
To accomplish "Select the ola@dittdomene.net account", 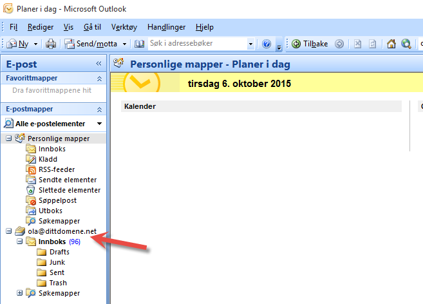I will click(62, 231).
